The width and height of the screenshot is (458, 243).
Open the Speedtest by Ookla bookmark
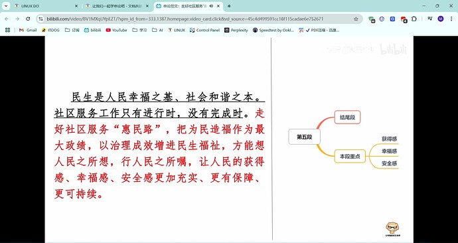(x=273, y=30)
